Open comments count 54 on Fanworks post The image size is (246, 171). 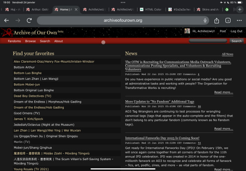click(x=199, y=143)
